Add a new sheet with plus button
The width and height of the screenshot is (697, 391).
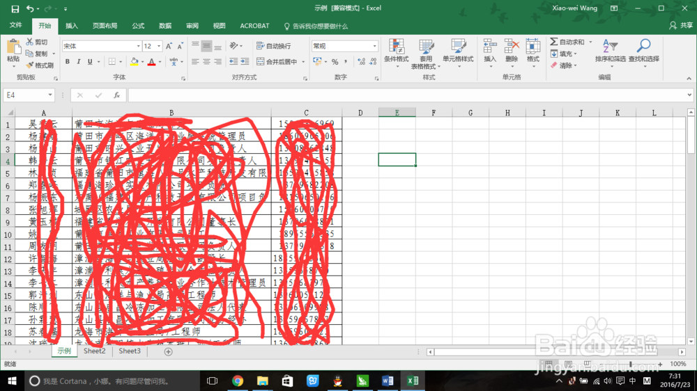pyautogui.click(x=168, y=351)
